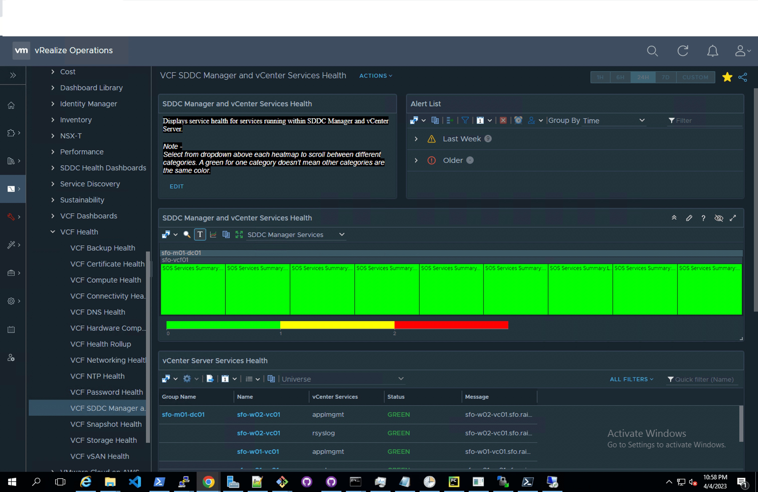Screen dimensions: 758x492
Task: Open the Group By Time dropdown
Action: point(613,120)
